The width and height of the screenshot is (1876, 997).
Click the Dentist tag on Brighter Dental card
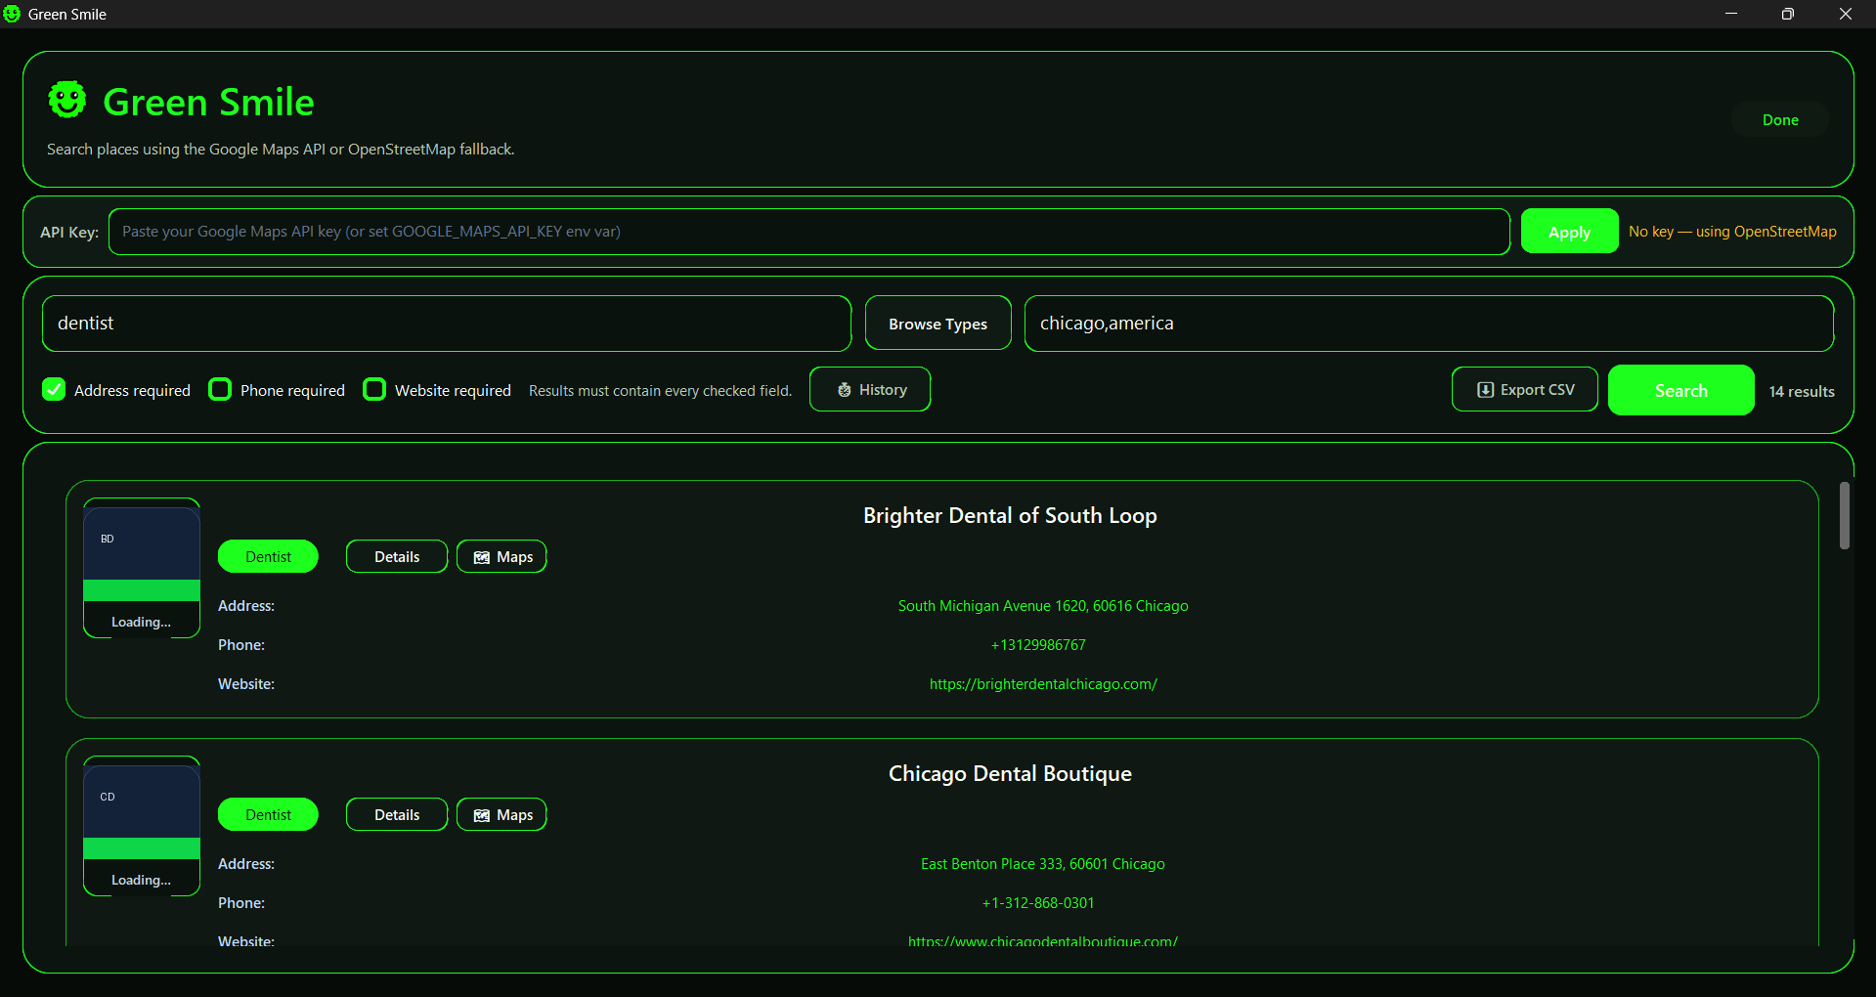coord(268,556)
